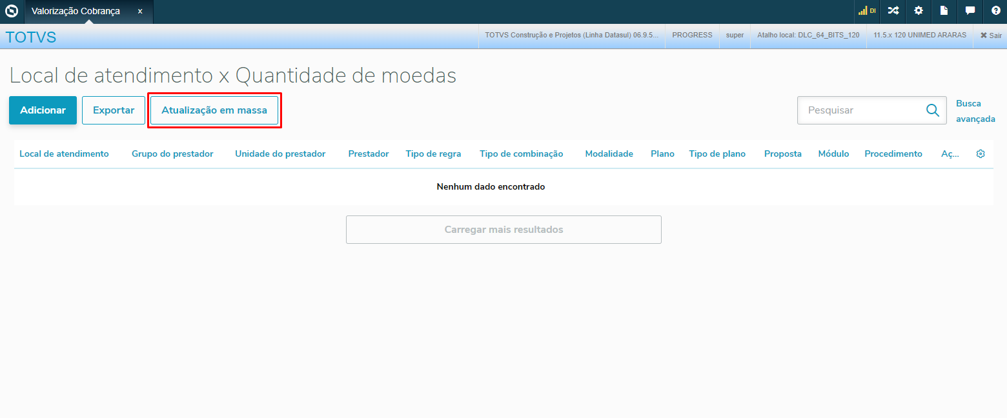Click Sair to log out
Image resolution: width=1007 pixels, height=418 pixels.
pos(991,35)
